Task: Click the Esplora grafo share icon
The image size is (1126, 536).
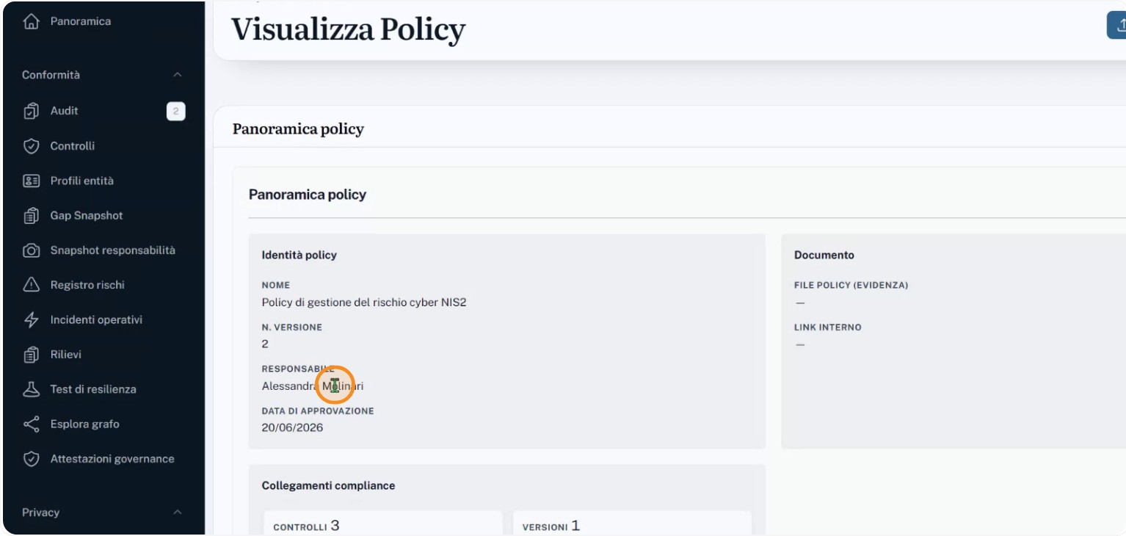Action: (x=31, y=424)
